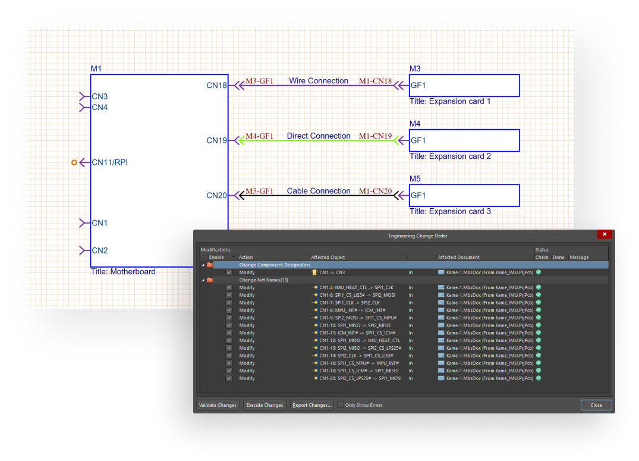Uncheck the enable box for CN1 -> CN3

click(x=229, y=272)
